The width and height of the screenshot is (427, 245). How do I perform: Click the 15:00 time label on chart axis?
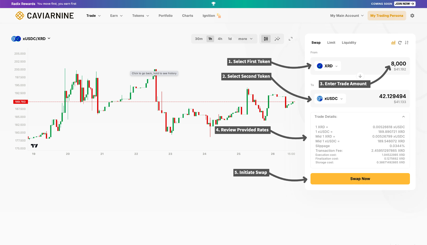tap(291, 154)
